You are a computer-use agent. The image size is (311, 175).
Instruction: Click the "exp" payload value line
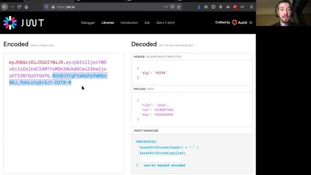click(156, 115)
